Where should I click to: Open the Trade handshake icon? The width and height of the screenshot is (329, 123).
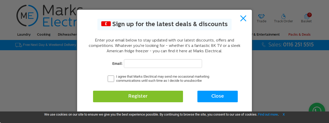(261, 16)
